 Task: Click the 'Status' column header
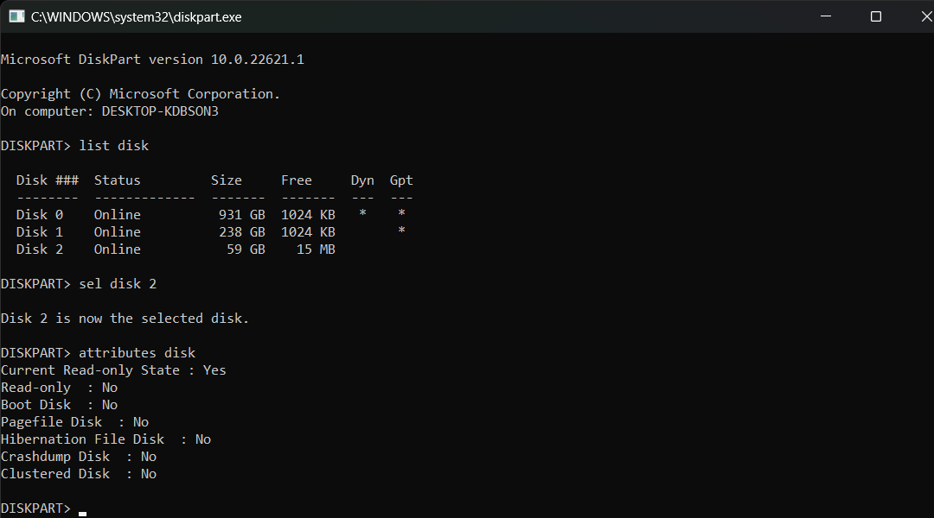pos(118,180)
